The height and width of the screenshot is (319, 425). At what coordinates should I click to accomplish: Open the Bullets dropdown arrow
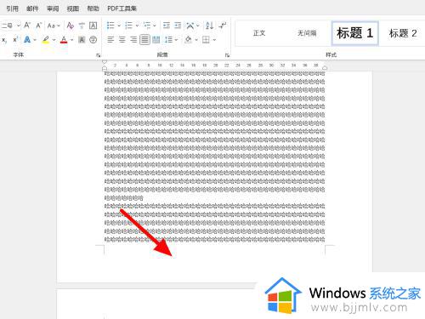119,26
